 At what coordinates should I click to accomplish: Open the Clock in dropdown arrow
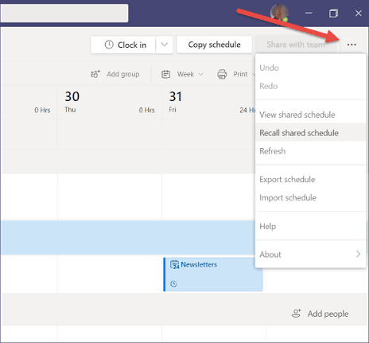165,45
